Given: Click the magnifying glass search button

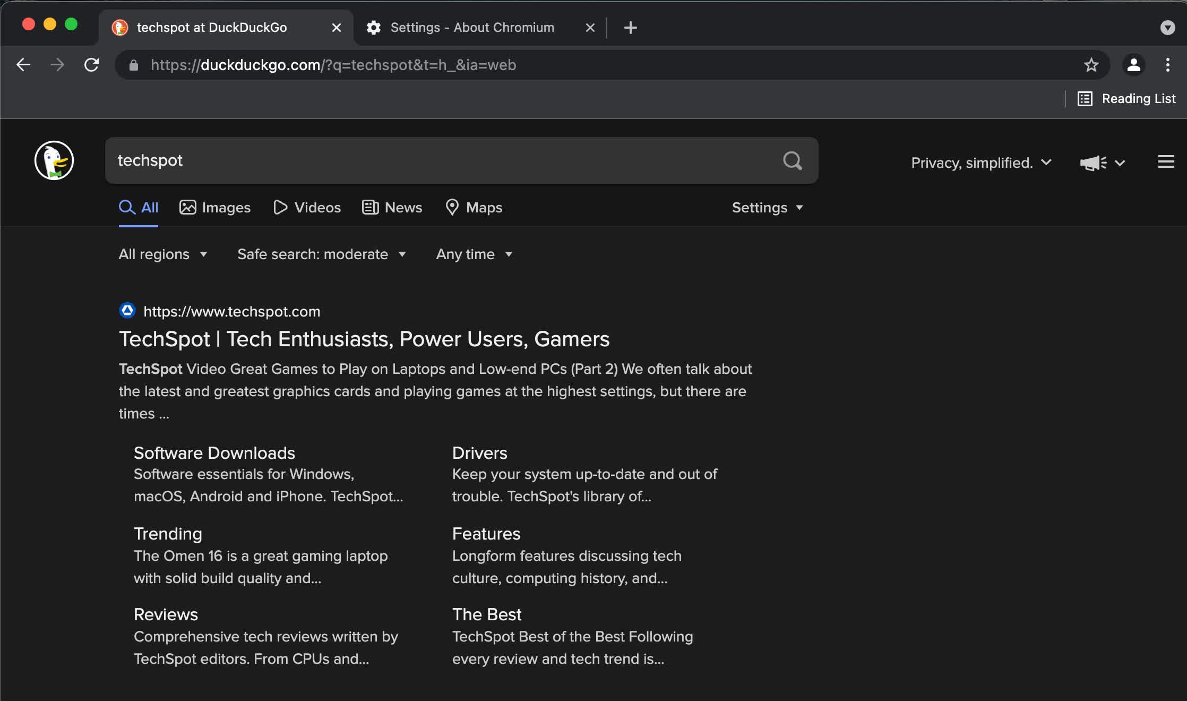Looking at the screenshot, I should (792, 160).
